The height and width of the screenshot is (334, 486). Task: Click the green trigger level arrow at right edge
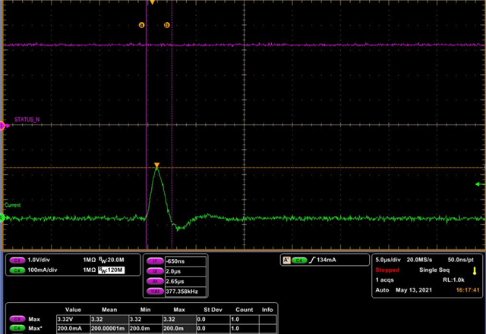480,184
